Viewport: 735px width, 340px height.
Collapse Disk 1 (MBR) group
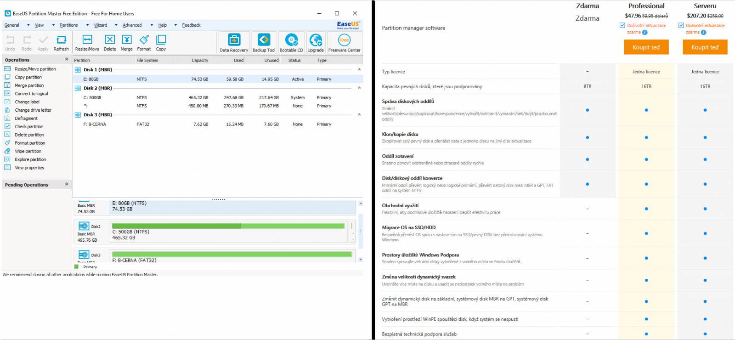click(x=359, y=69)
